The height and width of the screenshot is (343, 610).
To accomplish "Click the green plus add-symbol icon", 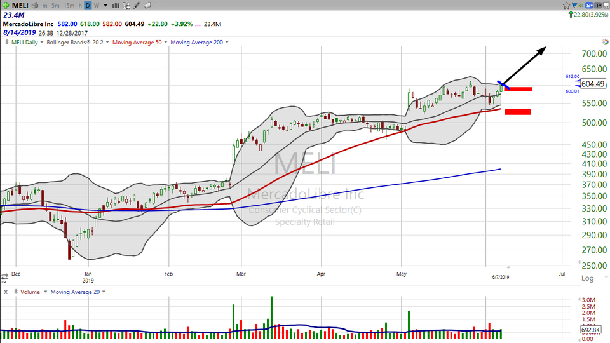I will pos(6,5).
